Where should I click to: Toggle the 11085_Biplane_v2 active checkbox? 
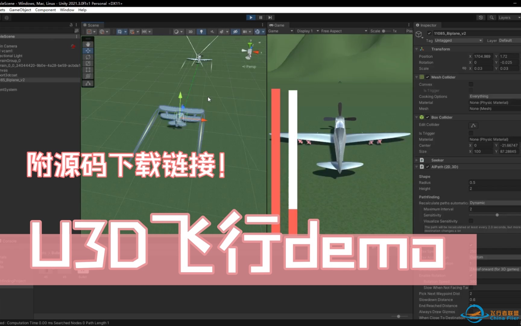coord(429,34)
